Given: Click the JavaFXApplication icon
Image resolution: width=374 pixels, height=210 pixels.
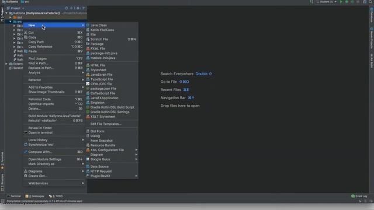Looking at the screenshot, I should pos(88,98).
